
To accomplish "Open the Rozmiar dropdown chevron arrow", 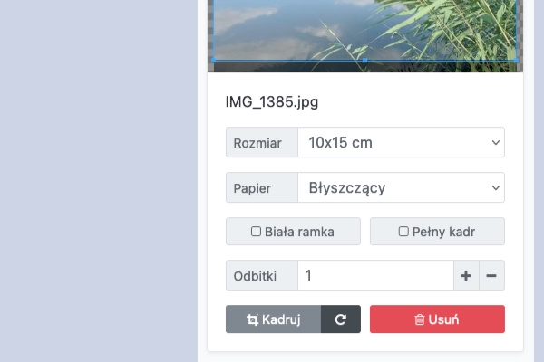I will click(x=495, y=143).
